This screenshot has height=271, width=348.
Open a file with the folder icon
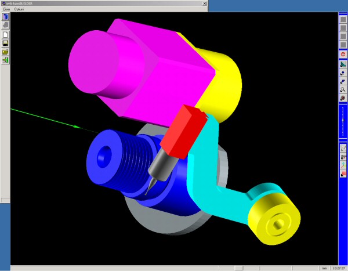tap(5, 52)
